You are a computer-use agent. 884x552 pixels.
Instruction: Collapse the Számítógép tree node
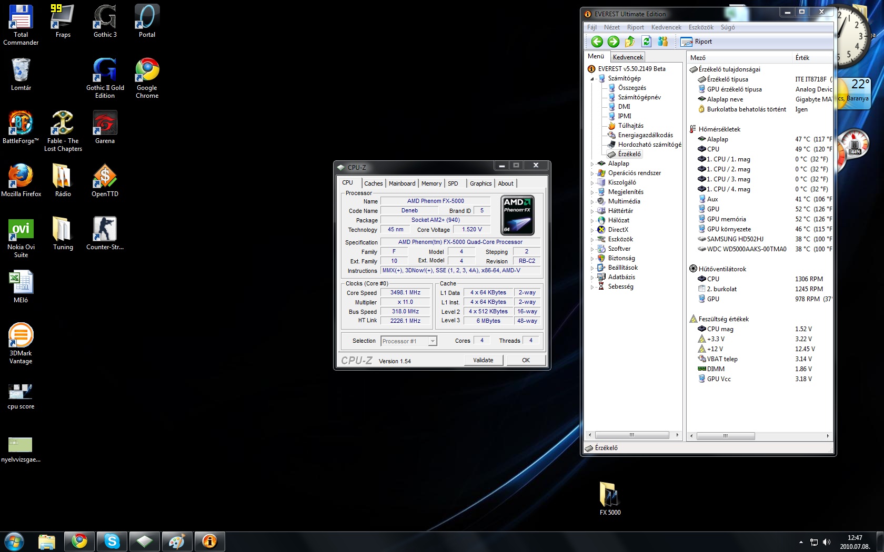coord(592,79)
